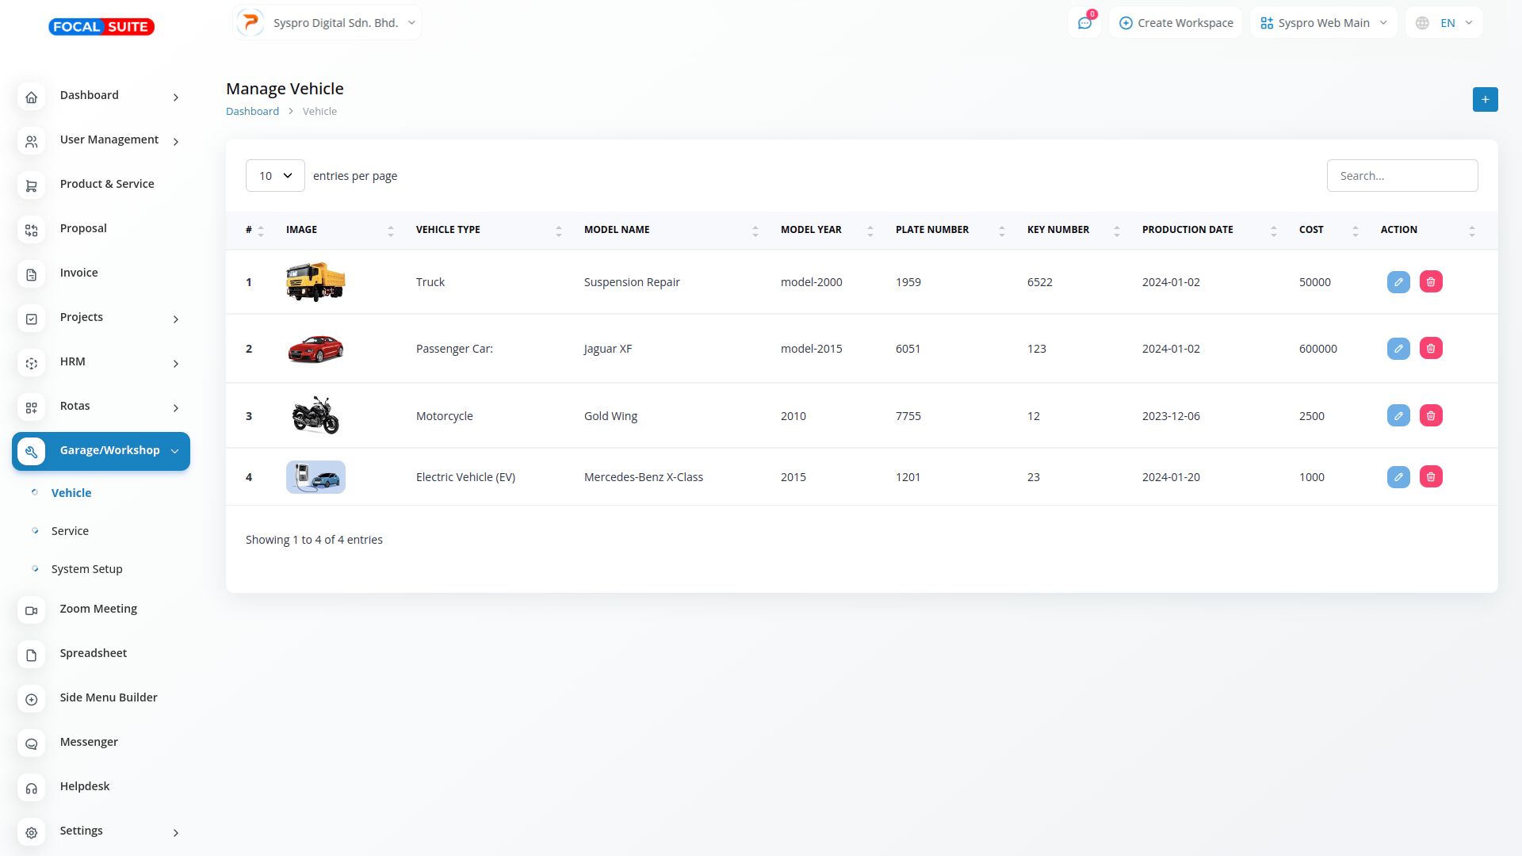Click the edit icon for Truck row
Image resolution: width=1522 pixels, height=856 pixels.
click(x=1398, y=281)
